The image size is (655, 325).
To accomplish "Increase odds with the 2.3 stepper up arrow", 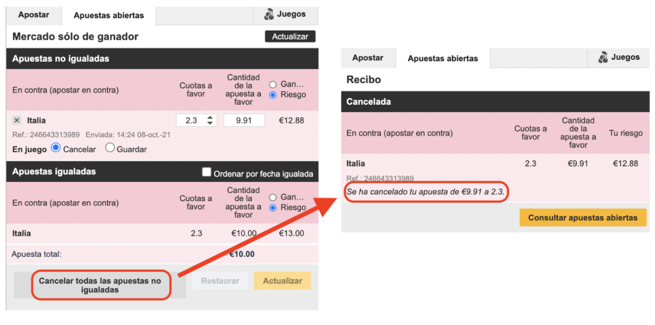I will point(210,117).
